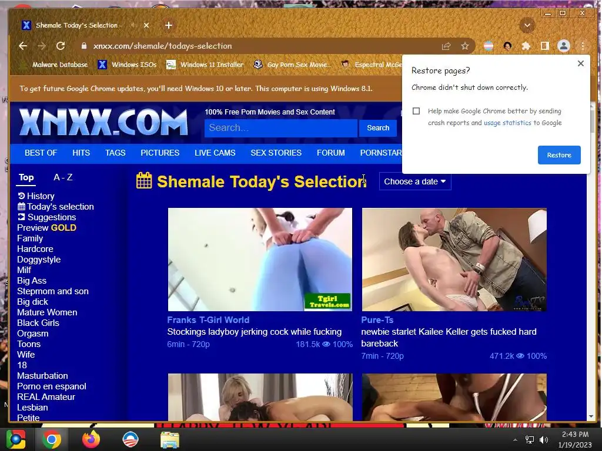Click the History icon in the sidebar
This screenshot has height=451, width=602.
tap(21, 196)
